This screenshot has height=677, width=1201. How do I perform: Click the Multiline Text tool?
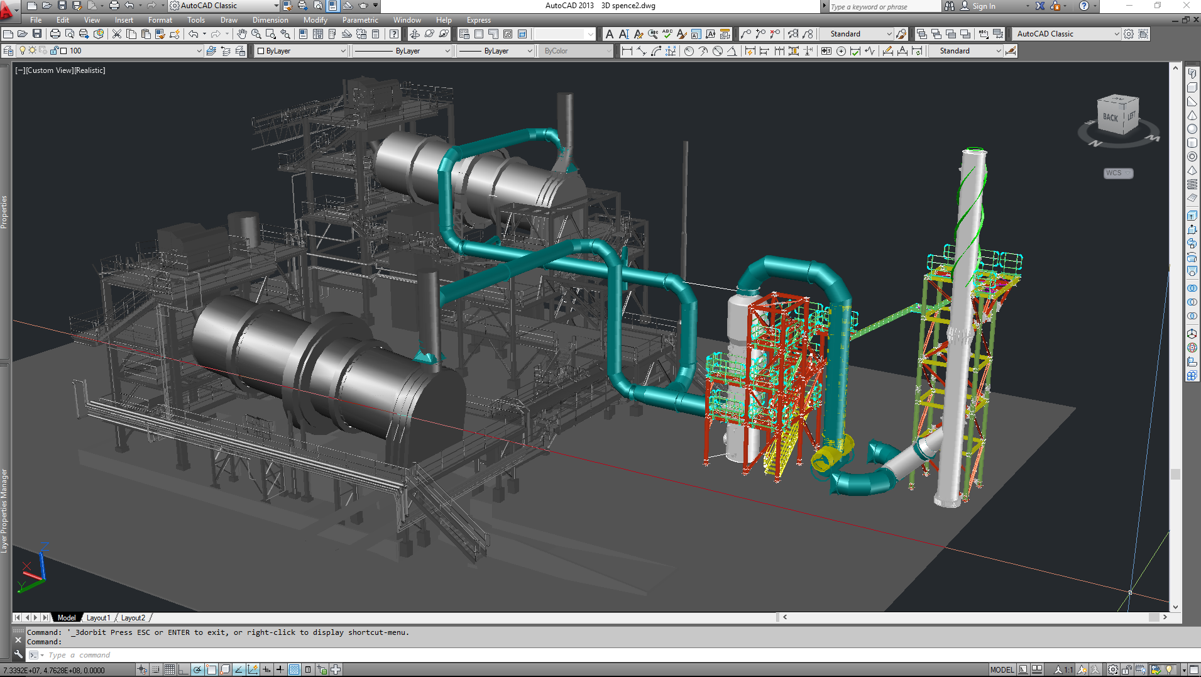click(x=609, y=34)
